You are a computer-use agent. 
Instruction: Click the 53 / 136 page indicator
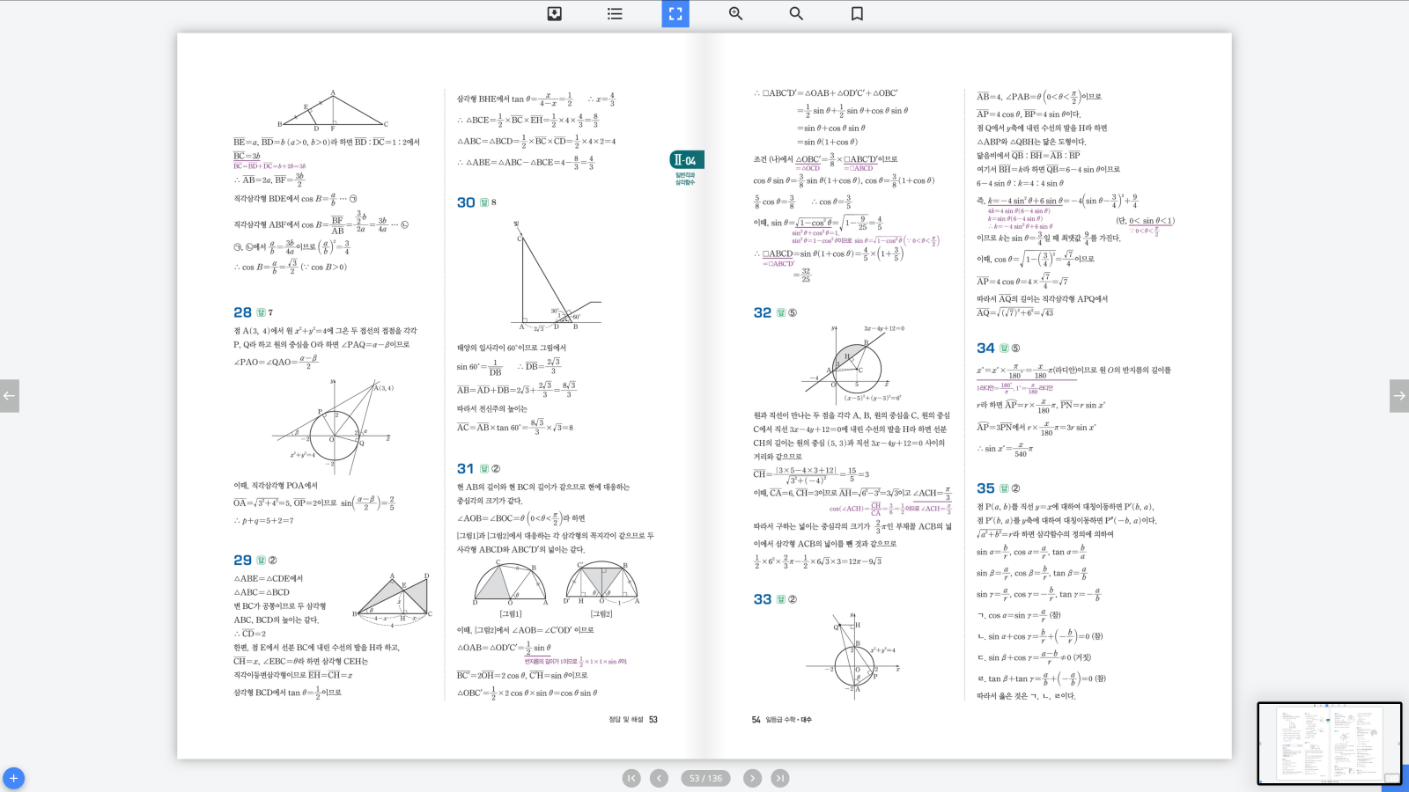tap(705, 778)
